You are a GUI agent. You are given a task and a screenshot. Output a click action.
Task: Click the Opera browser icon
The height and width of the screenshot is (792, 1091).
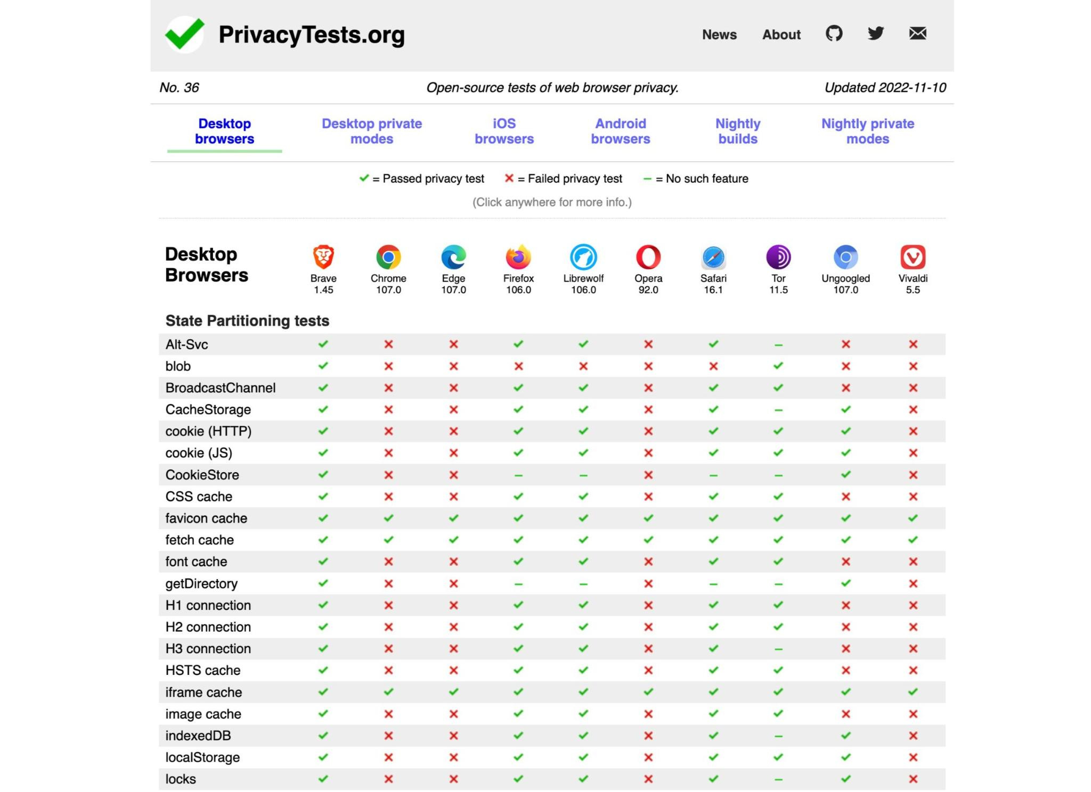(x=648, y=257)
